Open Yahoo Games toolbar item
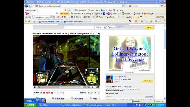 pos(137,14)
